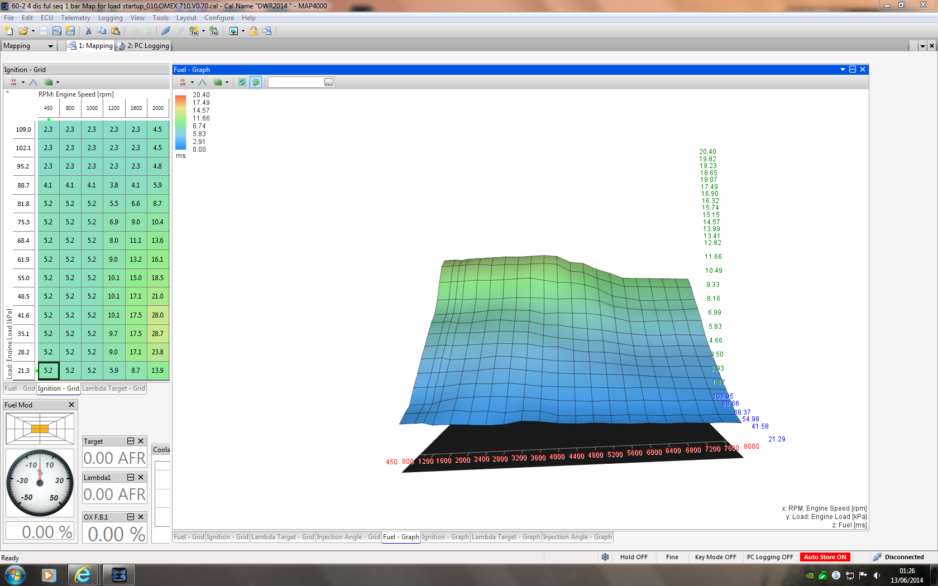Select the highlighted 5.2 cell at load 21.3
The image size is (938, 586).
coord(48,371)
